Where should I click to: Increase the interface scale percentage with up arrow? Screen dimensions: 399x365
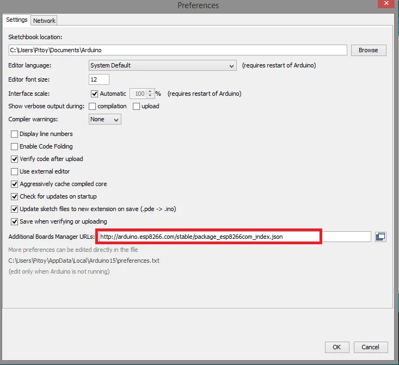[150, 91]
